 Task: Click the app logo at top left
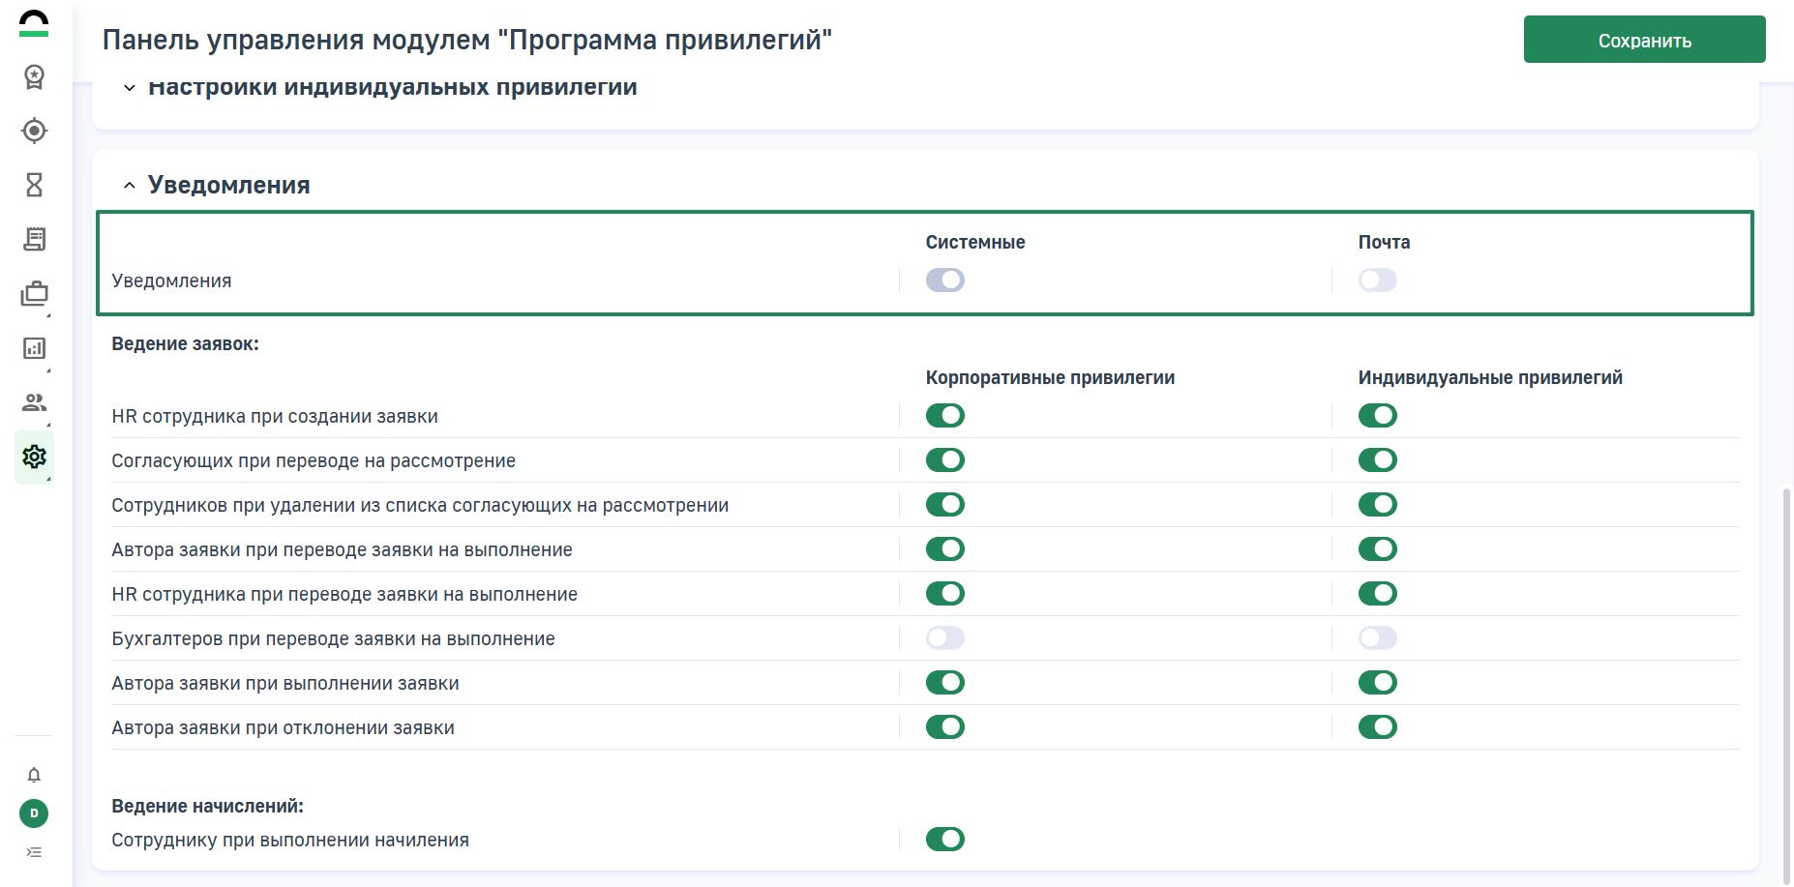click(x=34, y=23)
